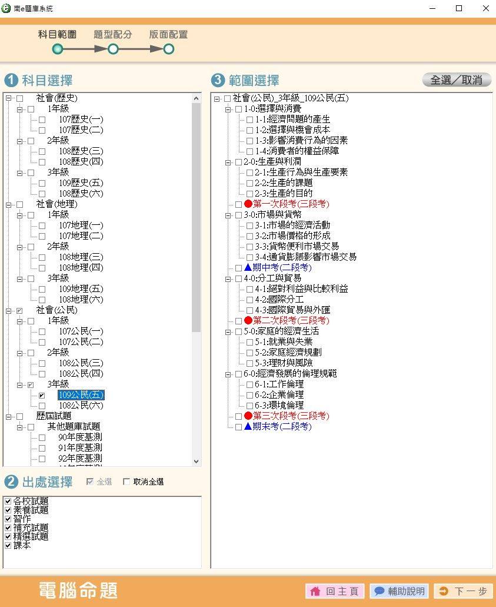Check 1-1:經濟問題的產生 checkbox
The height and width of the screenshot is (607, 496).
pyautogui.click(x=250, y=120)
